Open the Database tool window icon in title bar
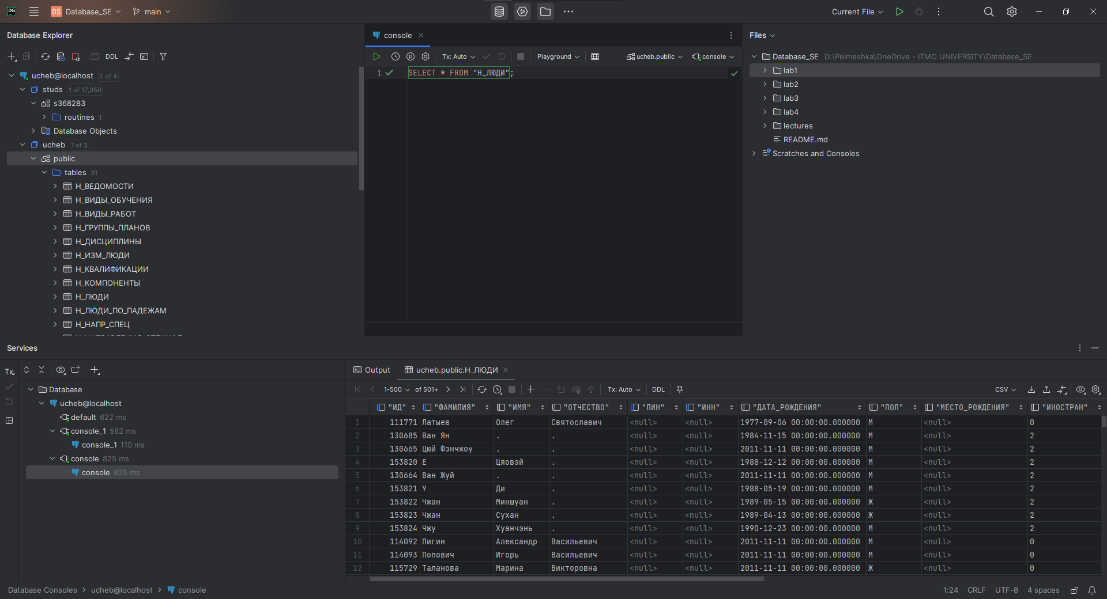The width and height of the screenshot is (1107, 599). coord(499,12)
